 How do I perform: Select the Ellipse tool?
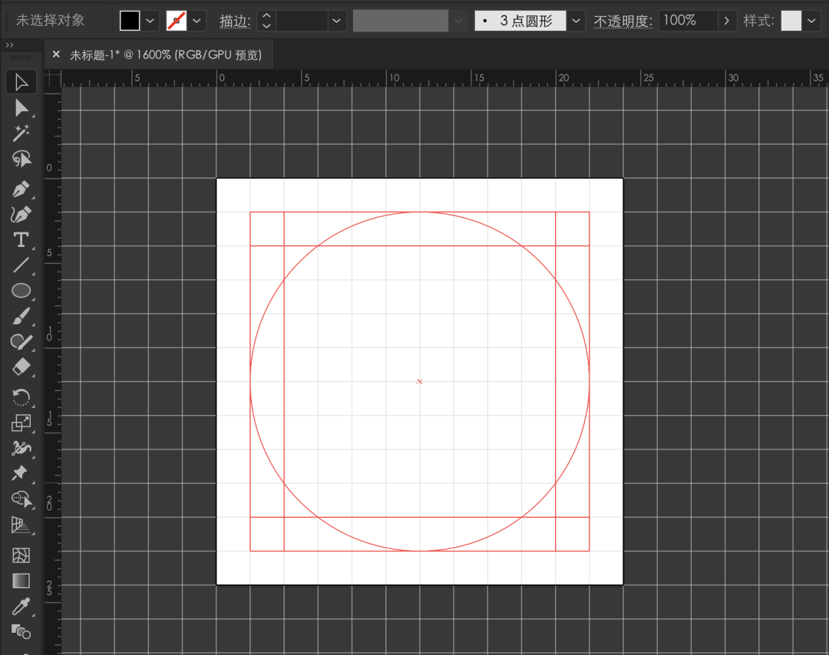pos(21,291)
